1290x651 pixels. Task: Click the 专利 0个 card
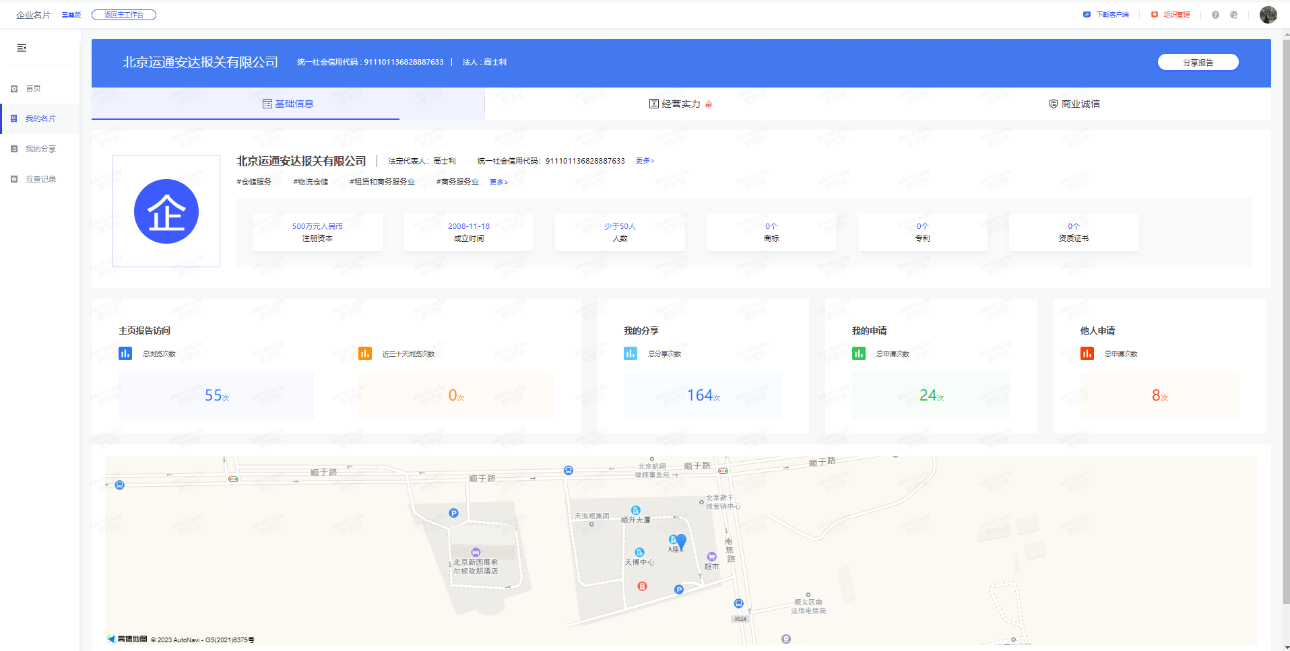pos(922,232)
